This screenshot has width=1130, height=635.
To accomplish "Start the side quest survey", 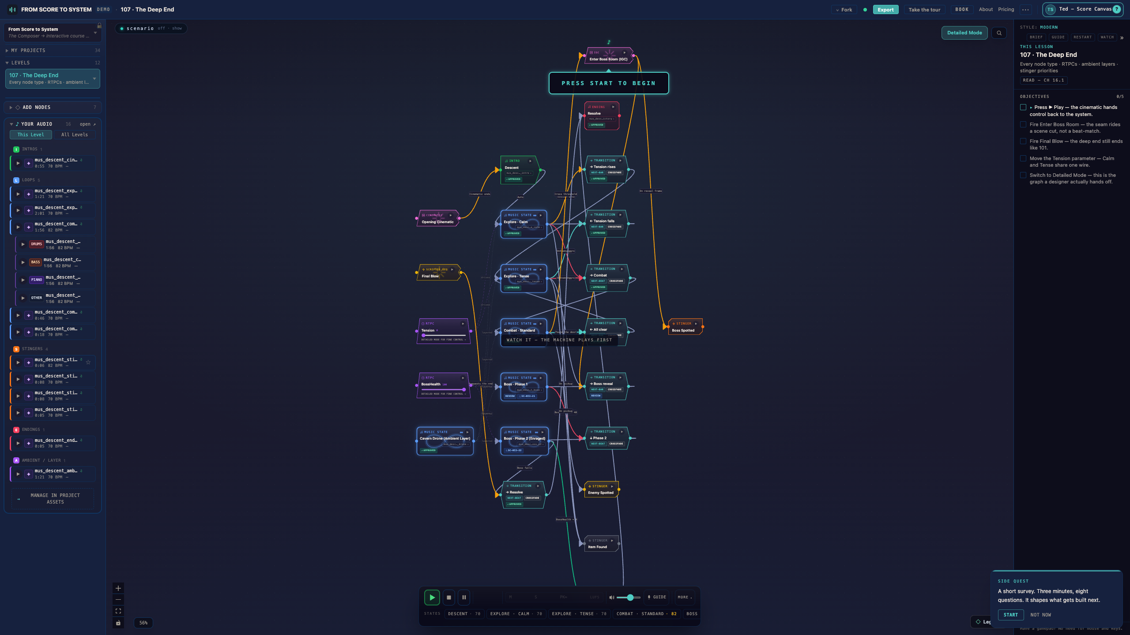I will click(x=1010, y=615).
